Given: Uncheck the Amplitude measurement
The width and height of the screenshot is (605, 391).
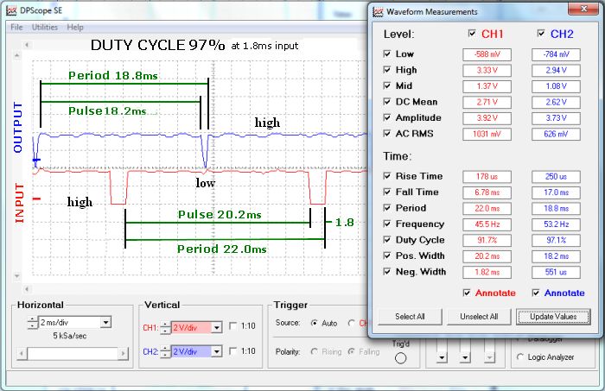Looking at the screenshot, I should pos(387,117).
